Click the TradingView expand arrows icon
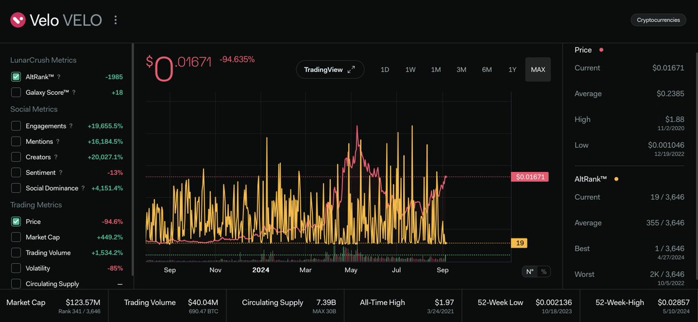 pos(351,70)
